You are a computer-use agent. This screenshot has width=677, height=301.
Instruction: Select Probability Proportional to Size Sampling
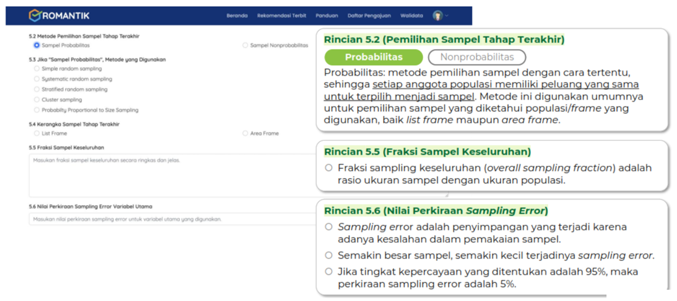tap(37, 110)
